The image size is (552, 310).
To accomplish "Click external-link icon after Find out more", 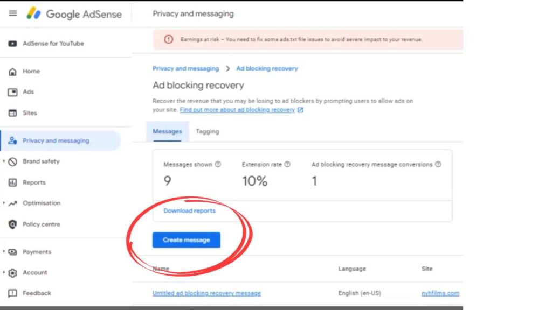I will tap(300, 110).
